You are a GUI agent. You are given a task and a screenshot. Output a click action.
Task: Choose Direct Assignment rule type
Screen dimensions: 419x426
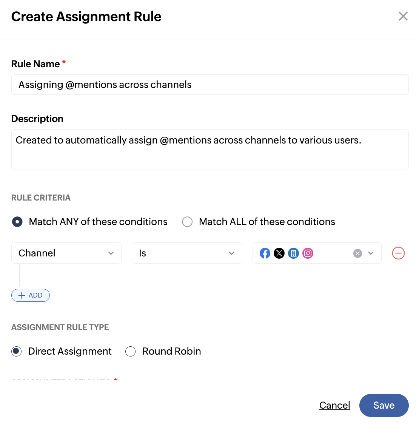[x=17, y=351]
